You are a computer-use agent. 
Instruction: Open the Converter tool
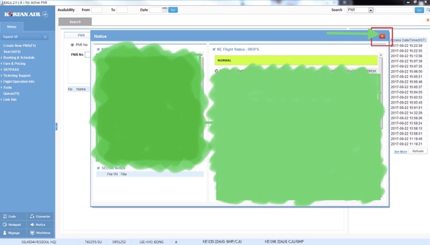point(40,216)
